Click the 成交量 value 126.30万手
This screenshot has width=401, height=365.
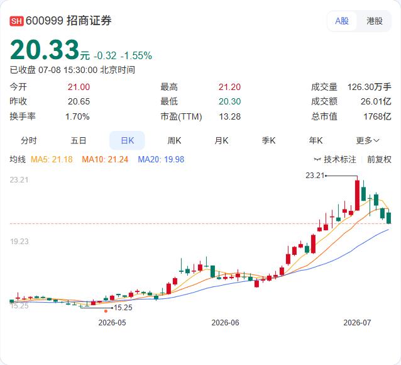[x=370, y=87]
